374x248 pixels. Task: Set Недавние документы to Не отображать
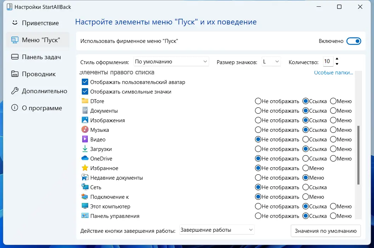tap(258, 177)
